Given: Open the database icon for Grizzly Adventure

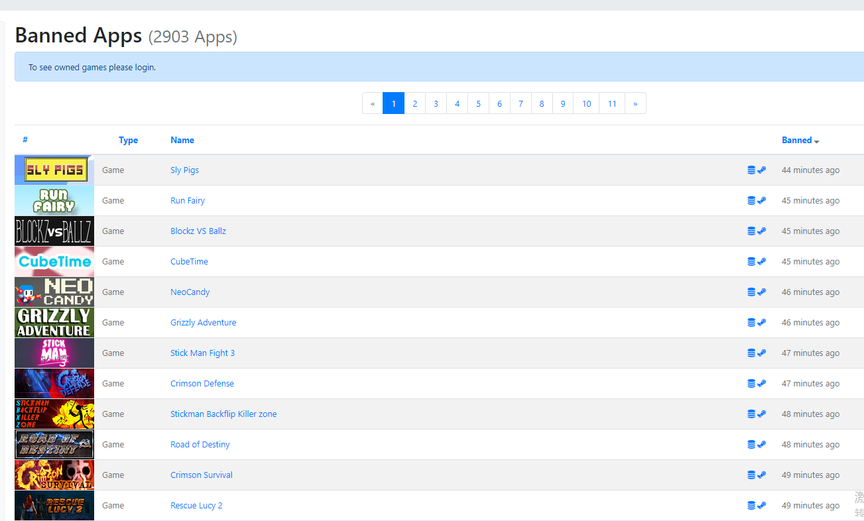Looking at the screenshot, I should click(751, 323).
